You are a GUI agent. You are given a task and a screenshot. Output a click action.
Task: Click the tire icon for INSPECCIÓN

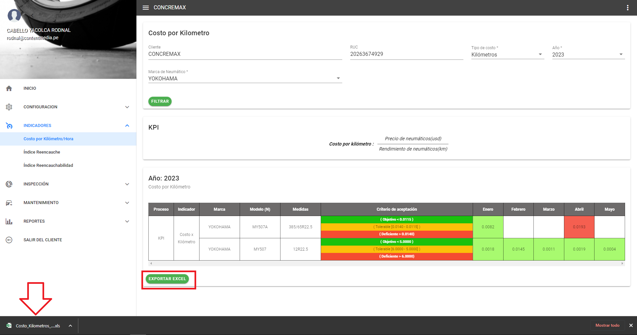click(x=9, y=184)
